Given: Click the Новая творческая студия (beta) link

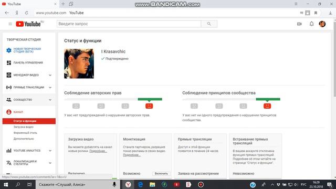Looking at the screenshot, I should coord(27,50).
